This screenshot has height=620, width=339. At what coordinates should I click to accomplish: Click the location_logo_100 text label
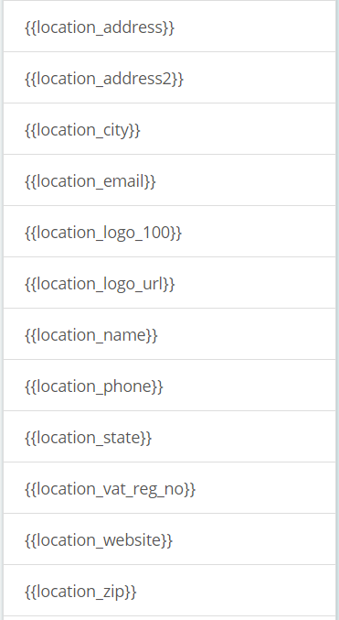tap(103, 233)
